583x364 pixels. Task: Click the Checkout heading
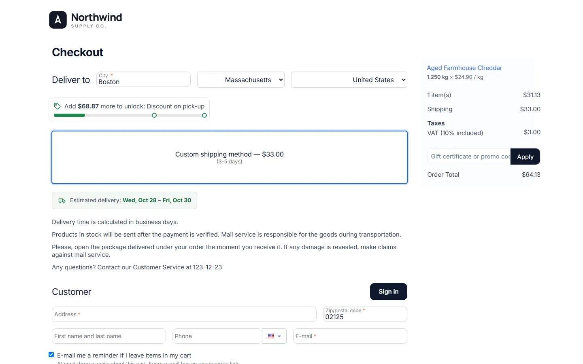pos(78,52)
